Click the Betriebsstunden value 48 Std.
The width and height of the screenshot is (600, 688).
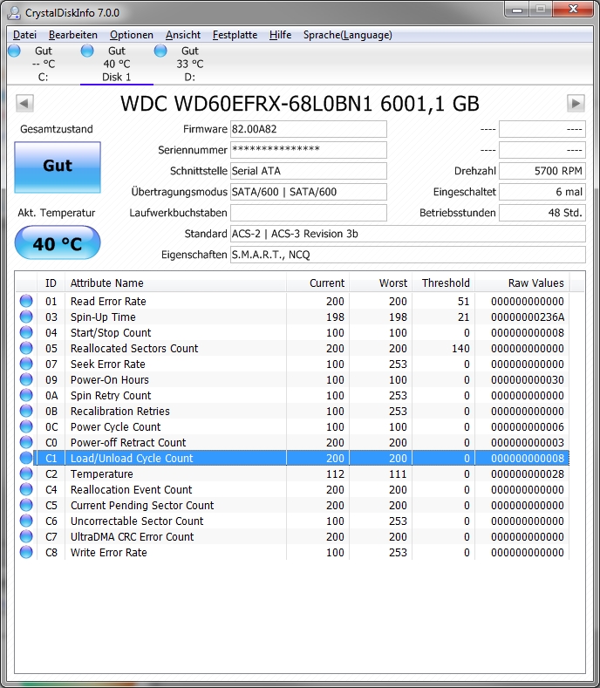click(x=542, y=213)
